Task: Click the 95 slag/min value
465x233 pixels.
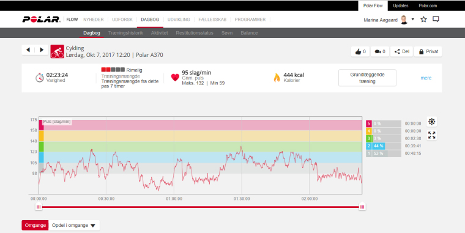Action: coord(196,73)
